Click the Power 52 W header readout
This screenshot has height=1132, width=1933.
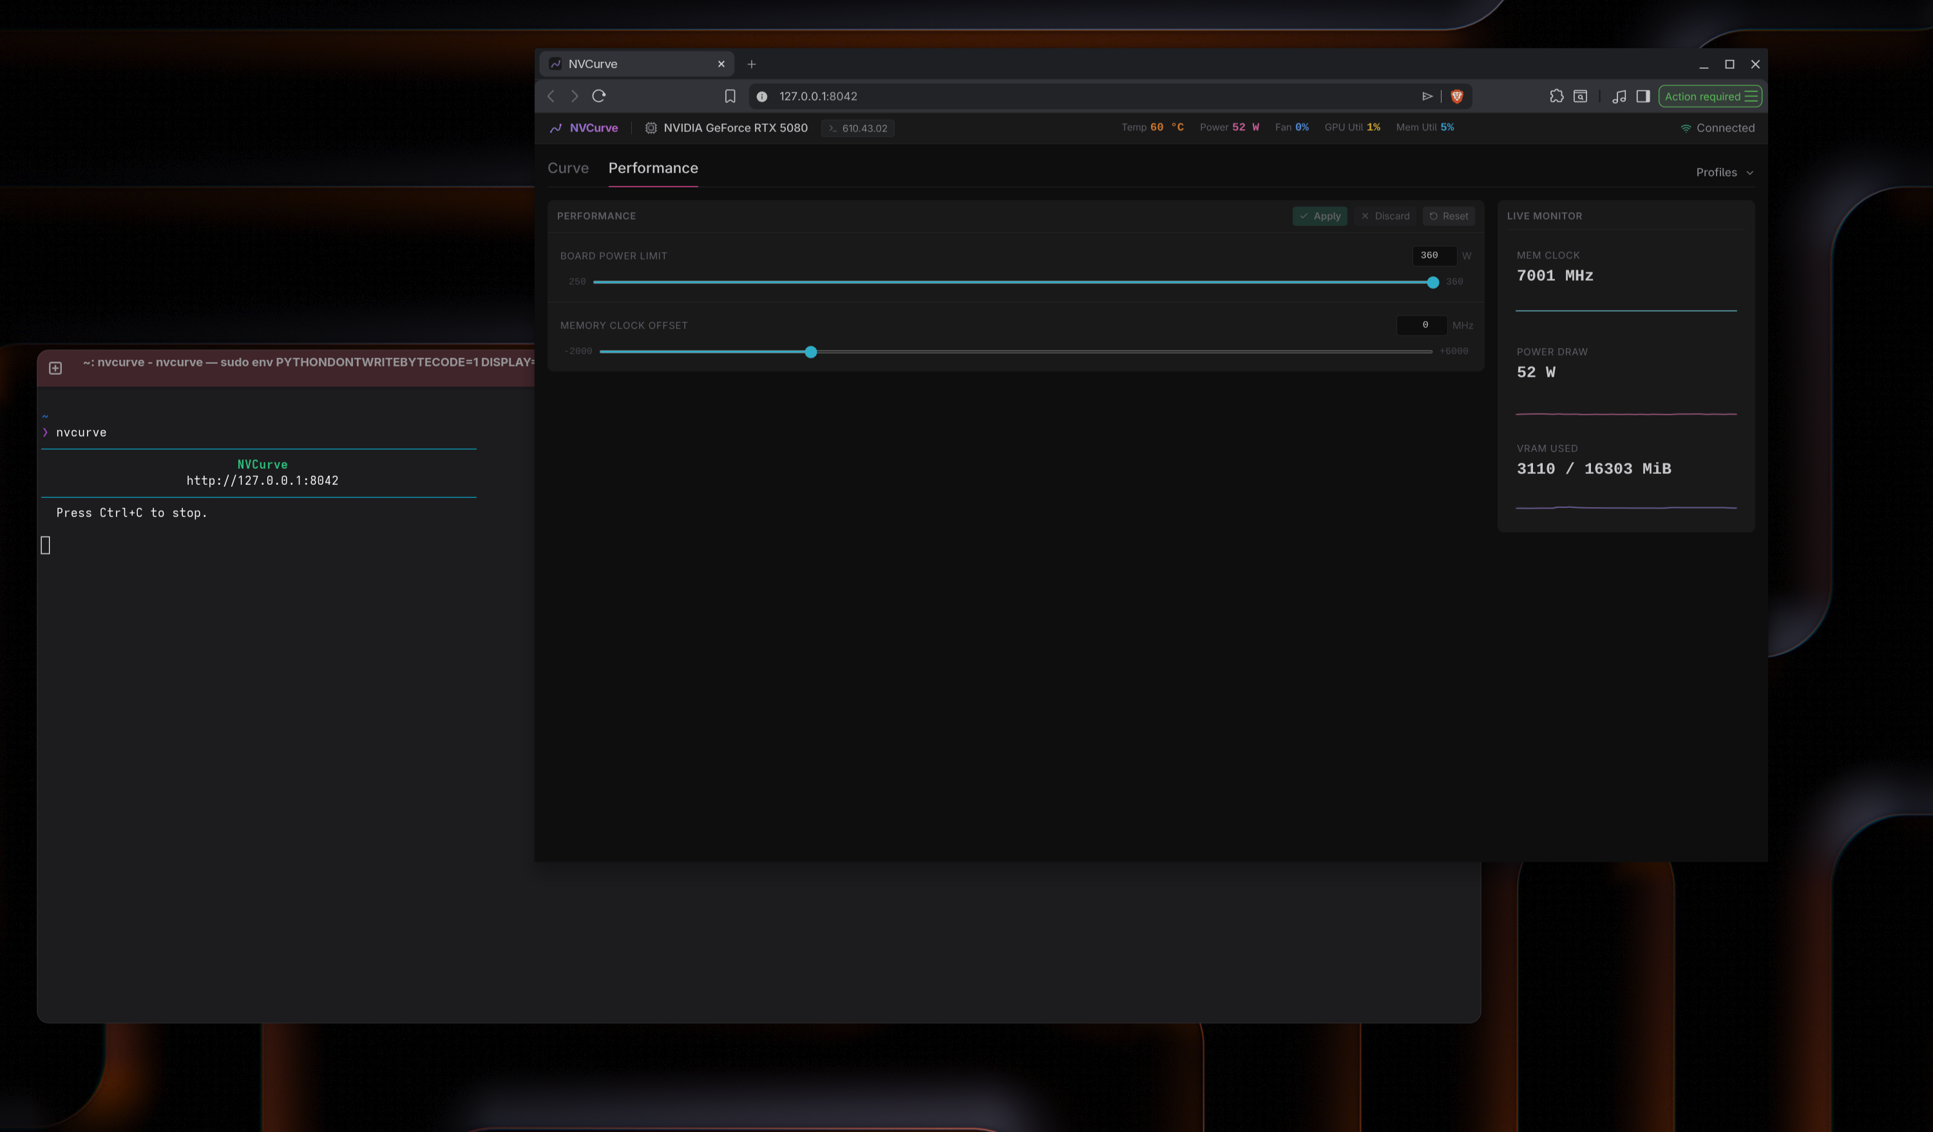click(1229, 127)
